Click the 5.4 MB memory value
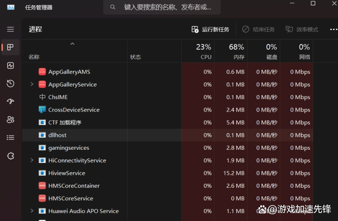Screen dimensions: 338x221 point(235,122)
